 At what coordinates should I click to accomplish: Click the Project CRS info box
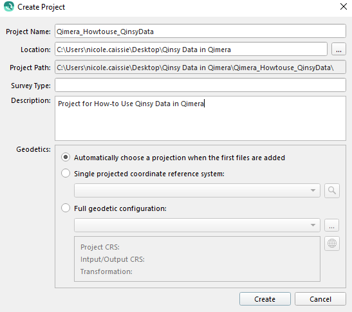[x=197, y=259]
